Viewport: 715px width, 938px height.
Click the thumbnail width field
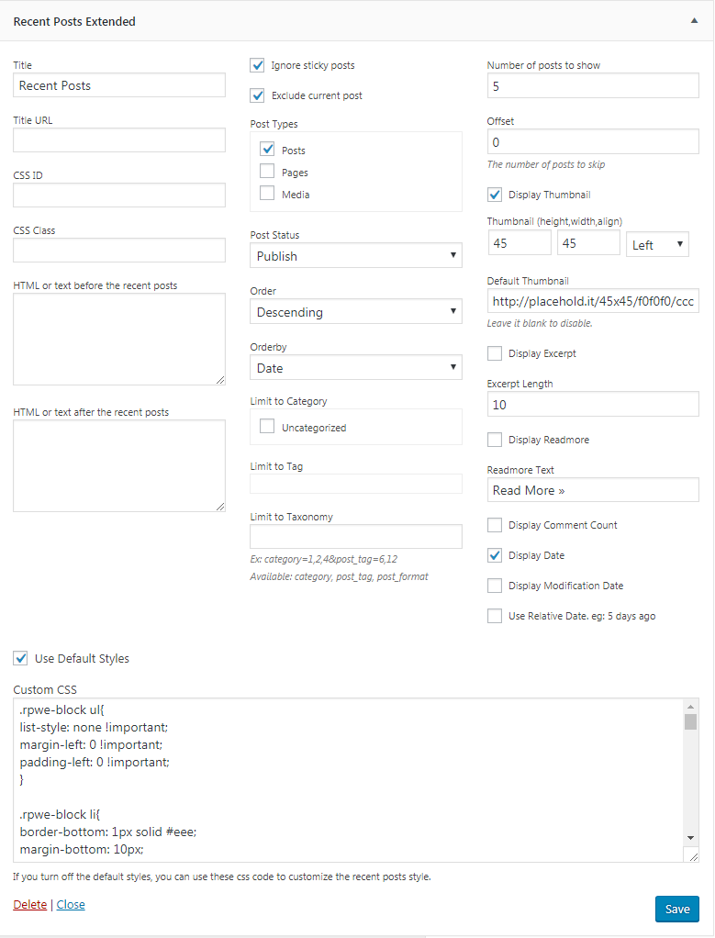[588, 243]
